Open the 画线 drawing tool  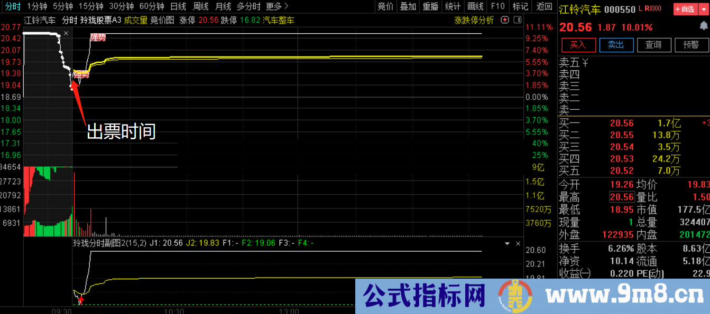click(x=475, y=7)
